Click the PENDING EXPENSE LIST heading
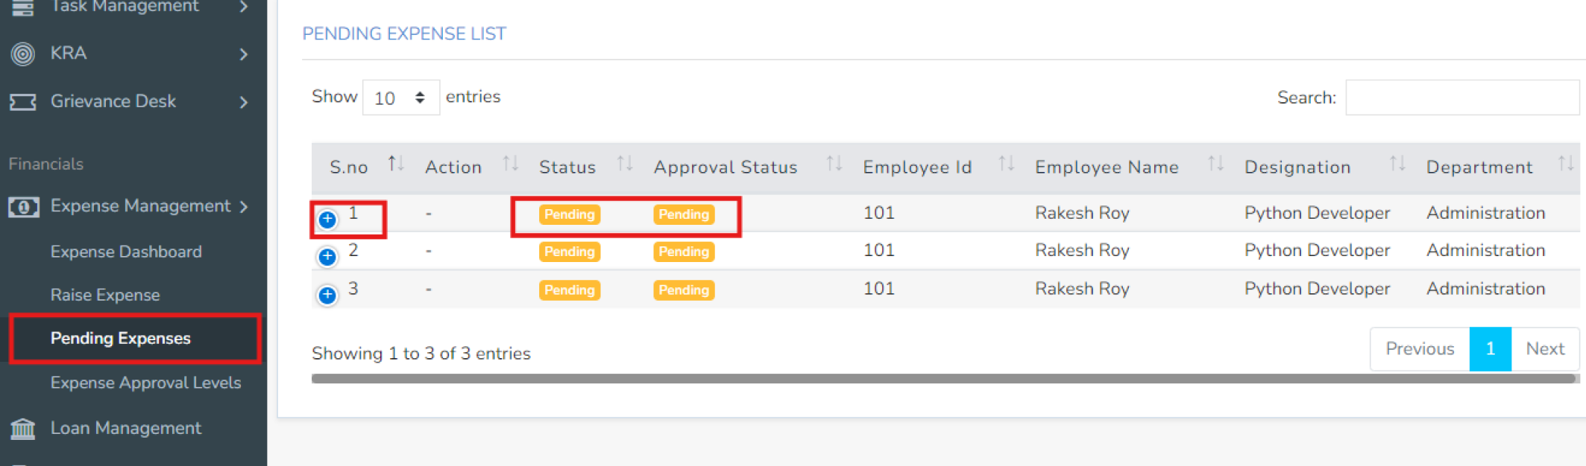Viewport: 1586px width, 466px height. point(404,33)
